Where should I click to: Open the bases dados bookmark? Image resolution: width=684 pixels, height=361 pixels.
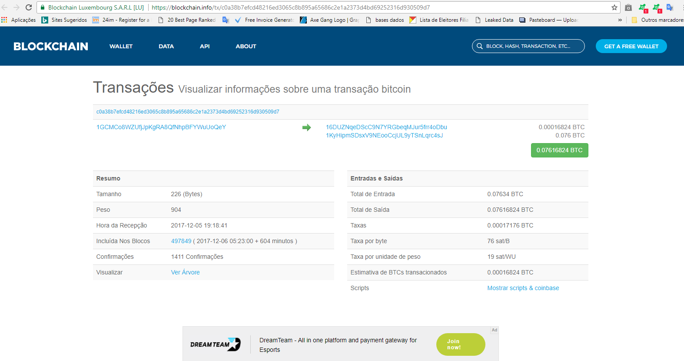click(x=385, y=20)
